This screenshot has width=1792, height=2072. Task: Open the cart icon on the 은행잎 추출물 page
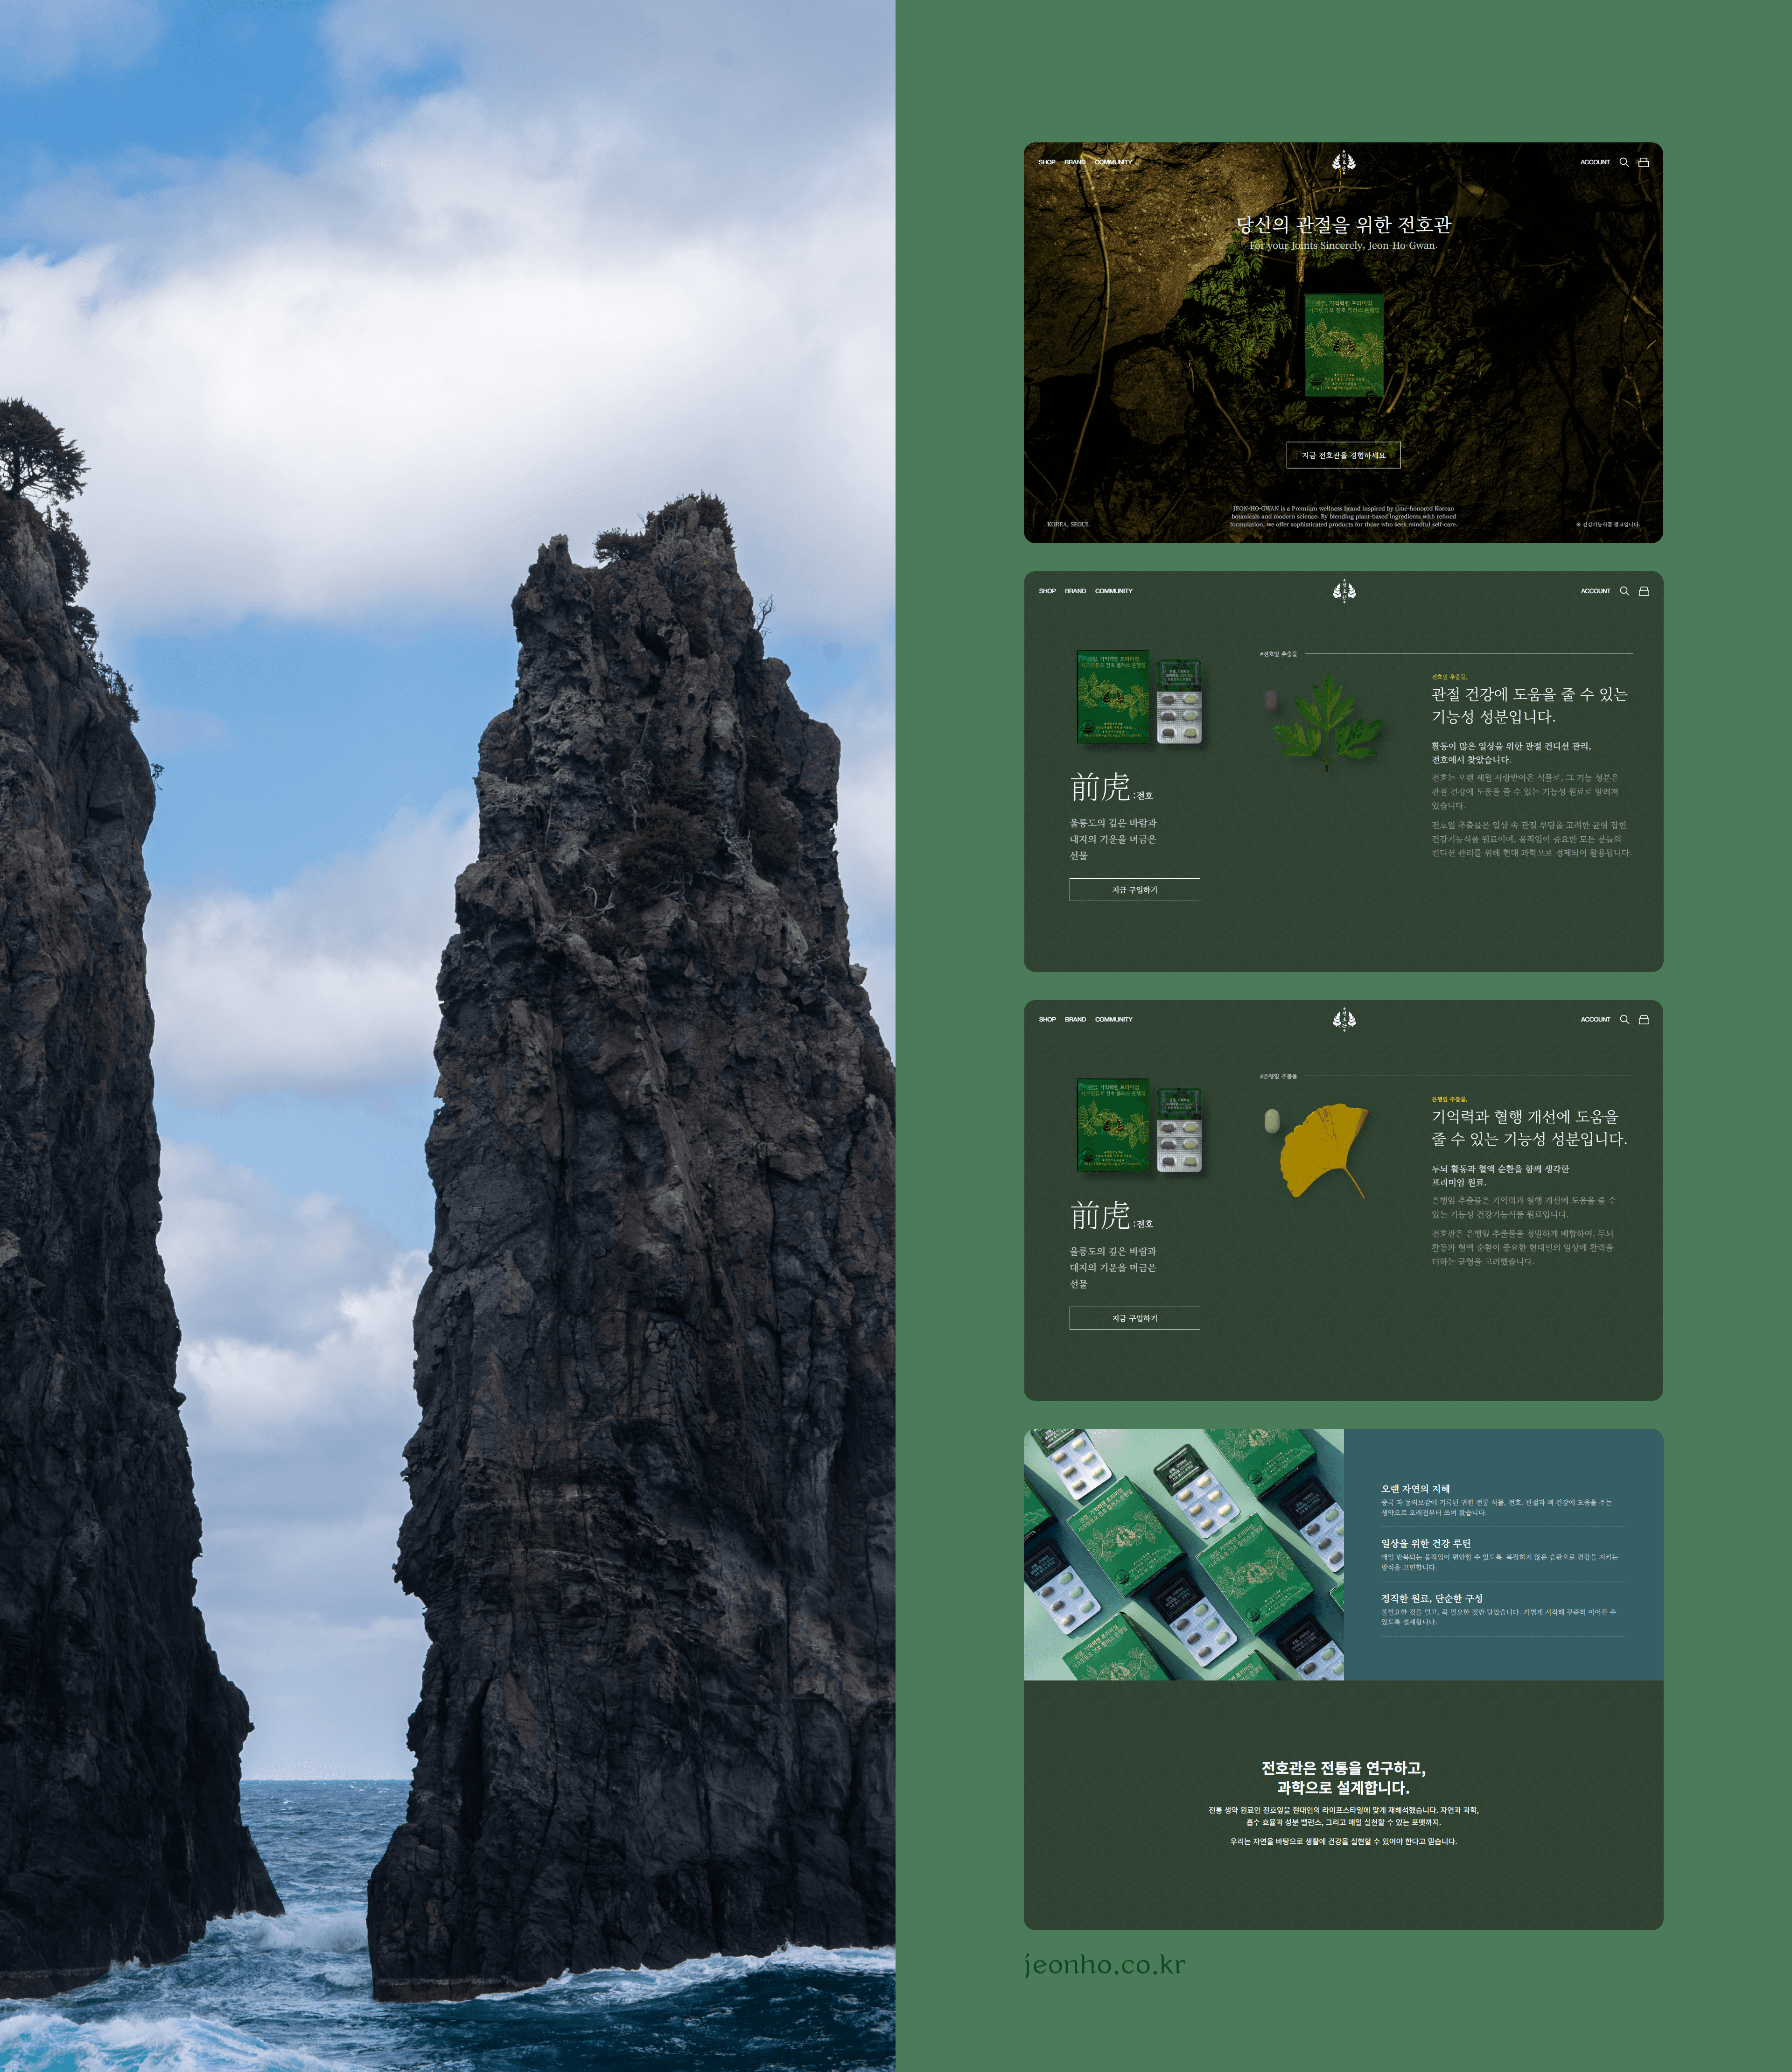(1643, 1019)
